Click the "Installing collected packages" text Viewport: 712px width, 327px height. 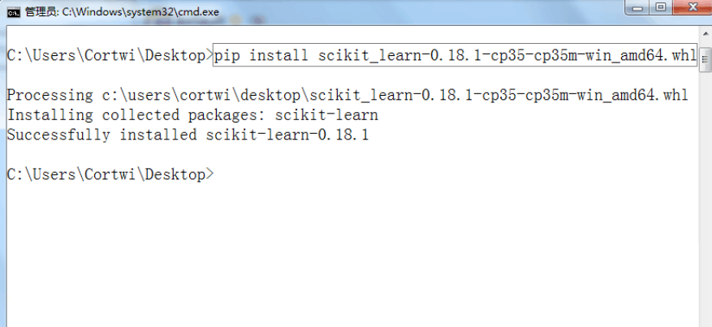[x=134, y=115]
